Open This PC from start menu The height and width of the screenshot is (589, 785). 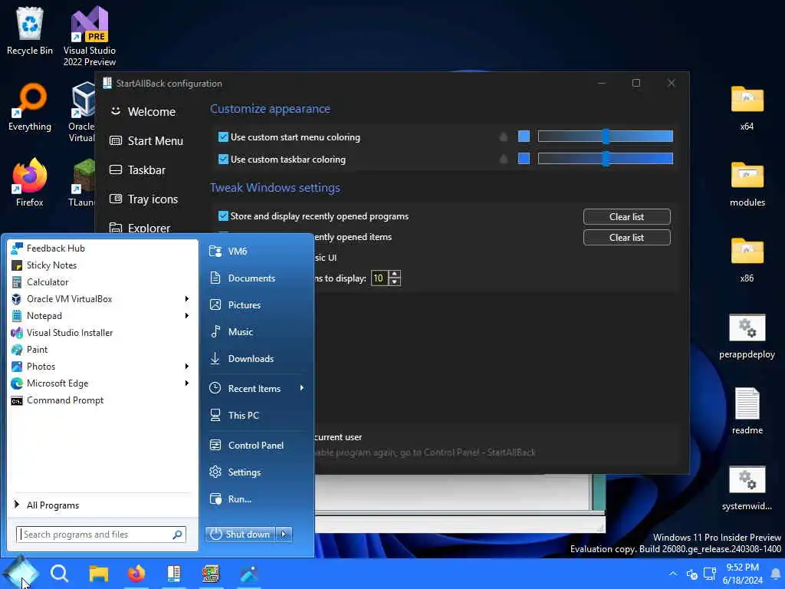click(x=243, y=416)
